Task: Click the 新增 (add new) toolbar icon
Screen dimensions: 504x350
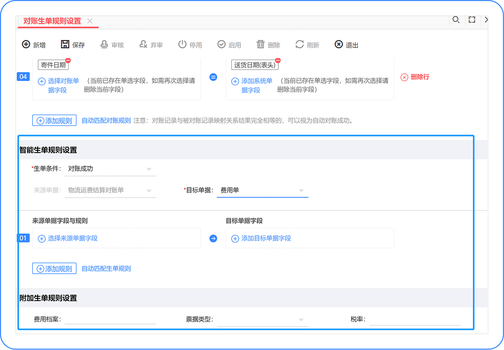Action: pos(26,45)
